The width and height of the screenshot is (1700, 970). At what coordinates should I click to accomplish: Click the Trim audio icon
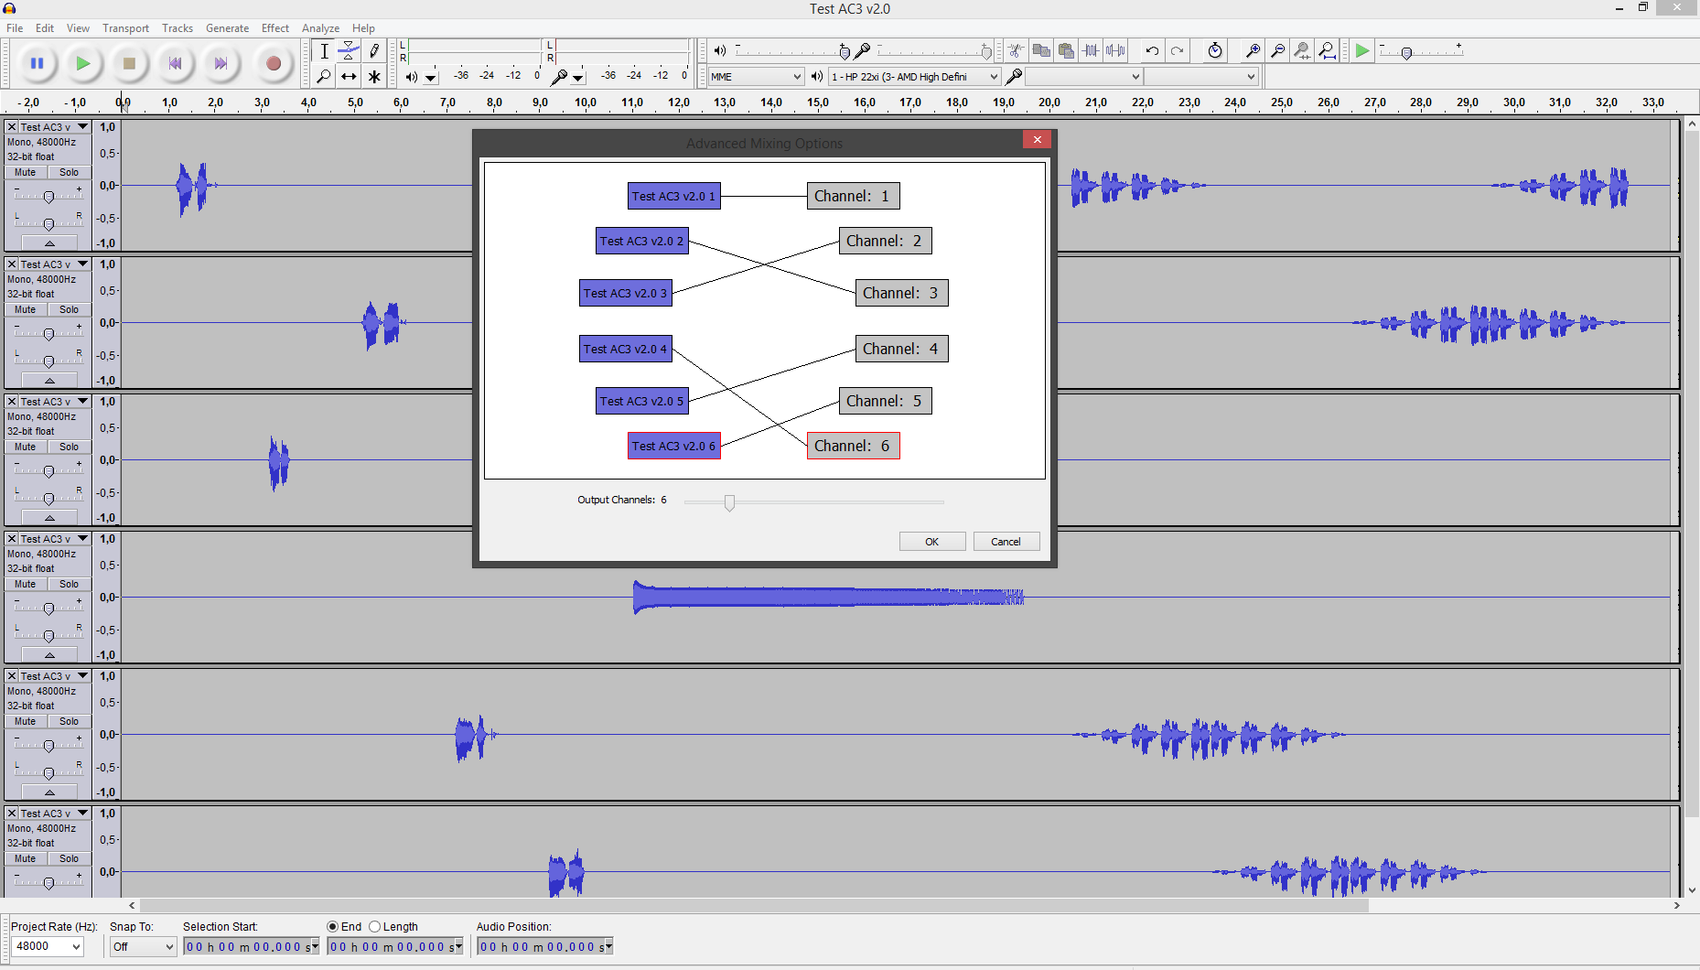(x=1091, y=50)
